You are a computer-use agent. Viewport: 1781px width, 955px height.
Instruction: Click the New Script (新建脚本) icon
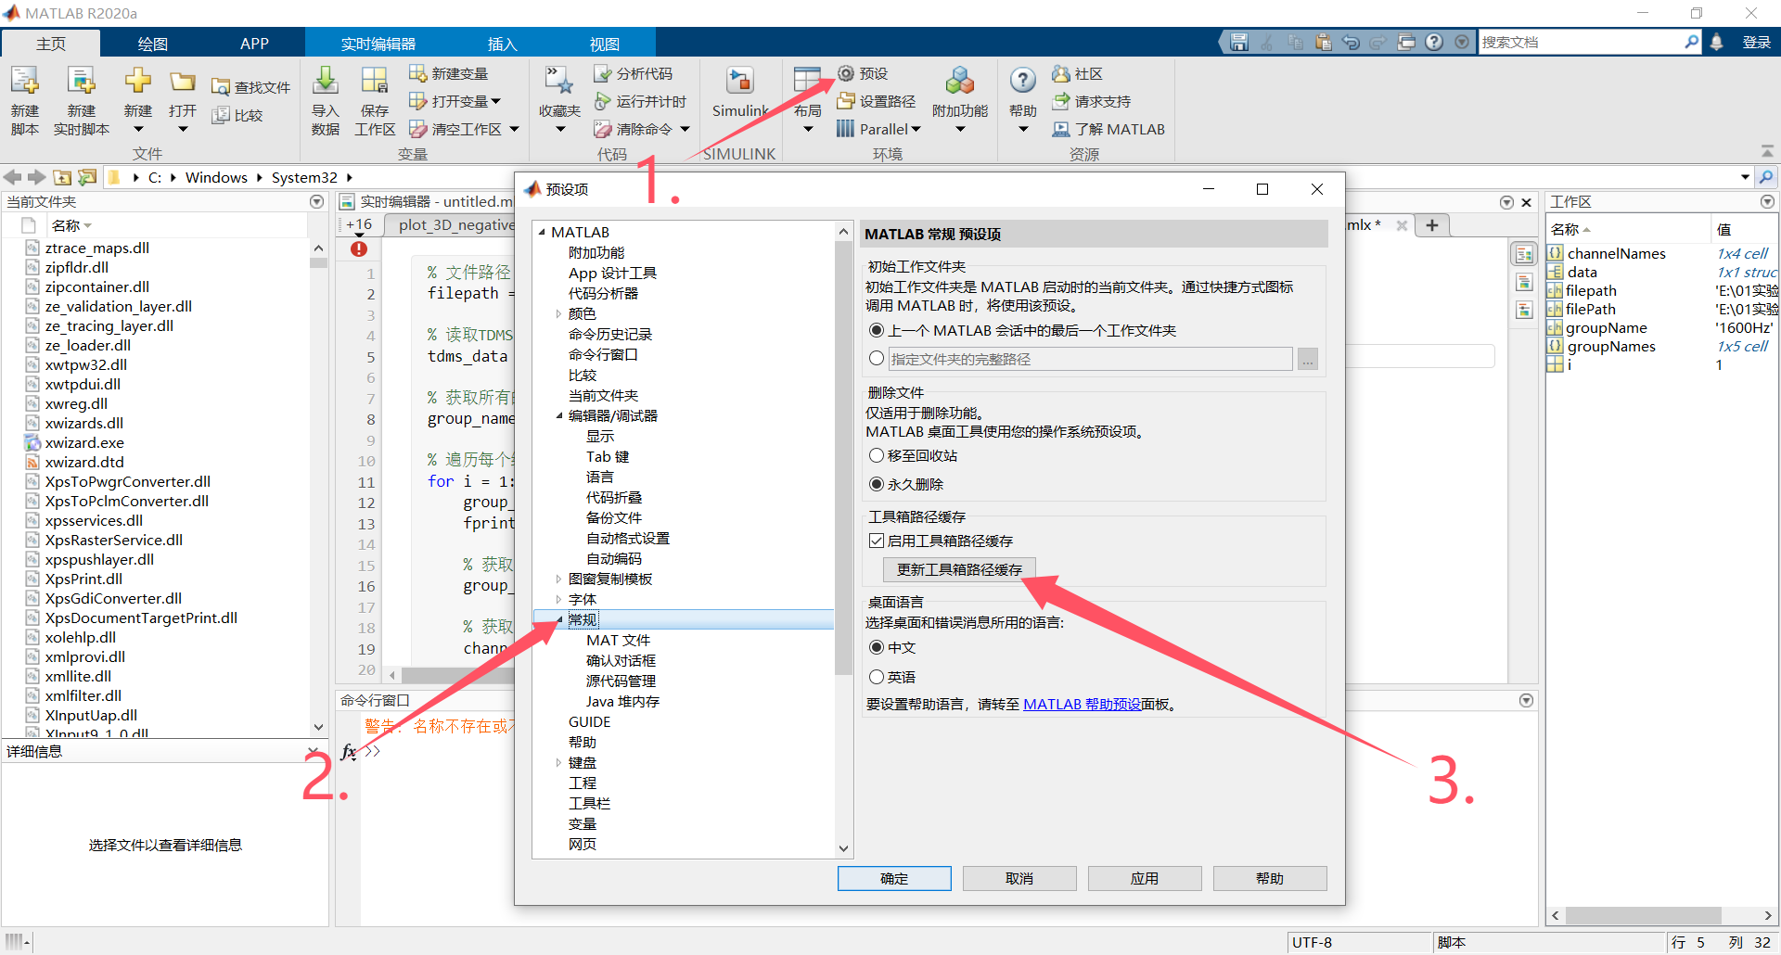pyautogui.click(x=25, y=82)
